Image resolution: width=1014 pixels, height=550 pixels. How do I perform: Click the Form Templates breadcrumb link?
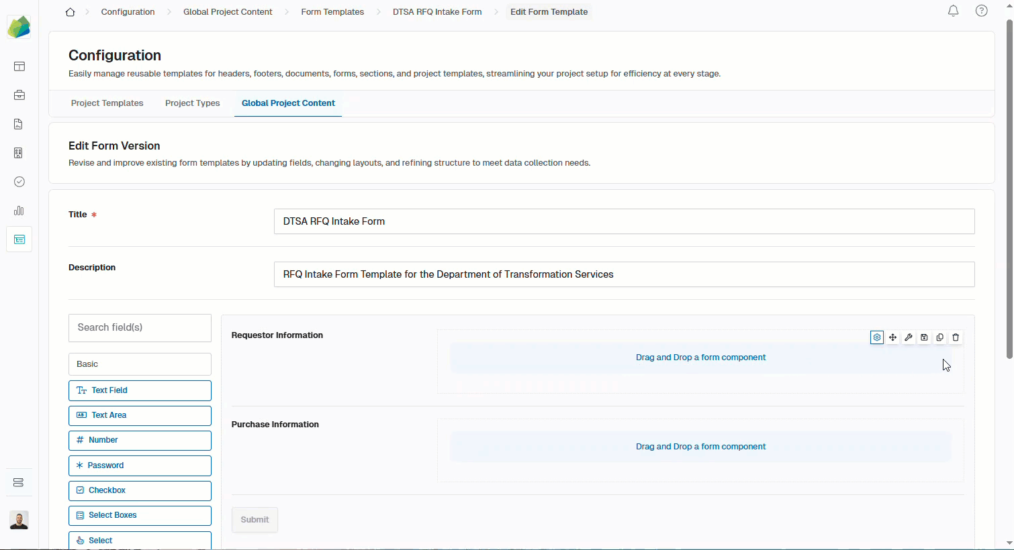coord(332,12)
